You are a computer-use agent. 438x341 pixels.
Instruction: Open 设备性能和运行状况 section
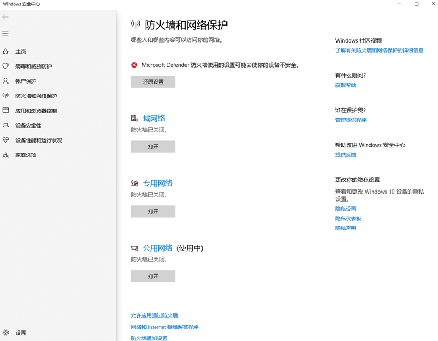click(39, 140)
